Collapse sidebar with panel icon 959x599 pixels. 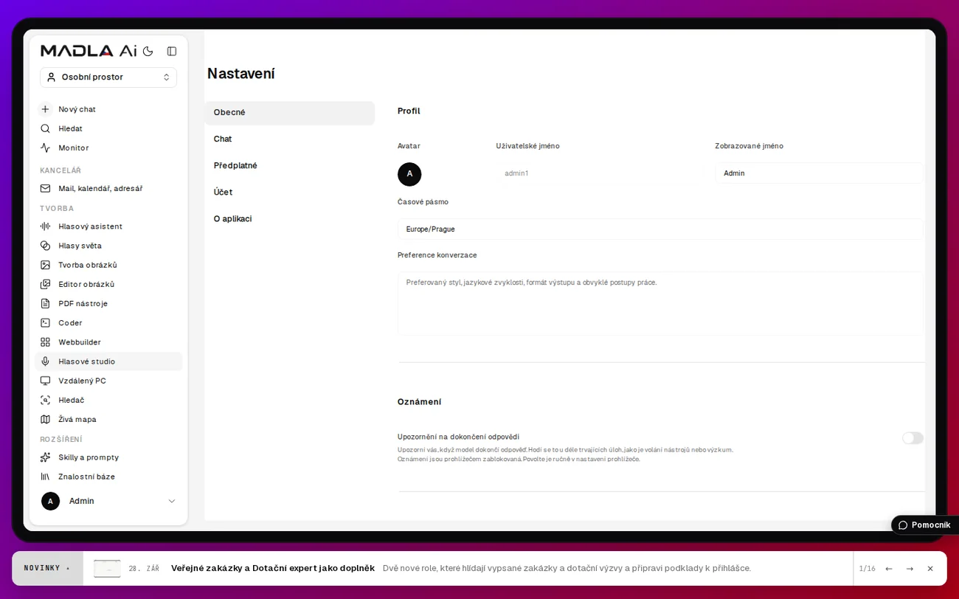(172, 51)
